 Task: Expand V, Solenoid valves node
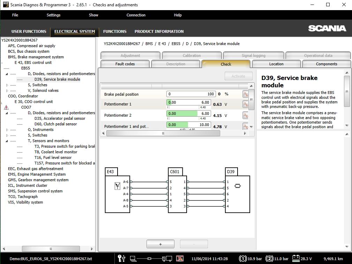tap(7, 91)
